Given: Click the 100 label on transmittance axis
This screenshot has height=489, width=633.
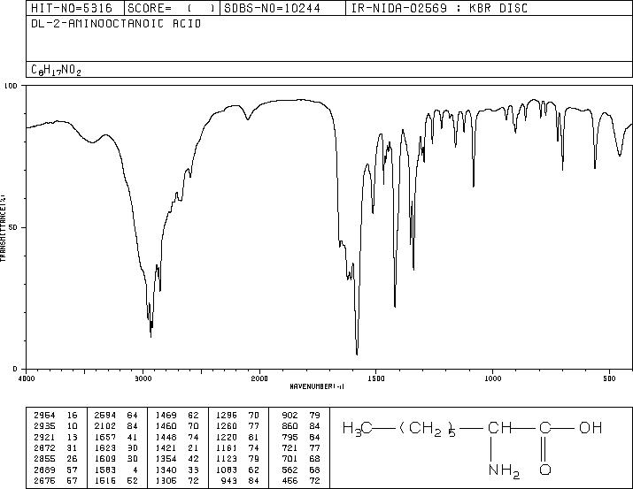Looking at the screenshot, I should point(12,86).
